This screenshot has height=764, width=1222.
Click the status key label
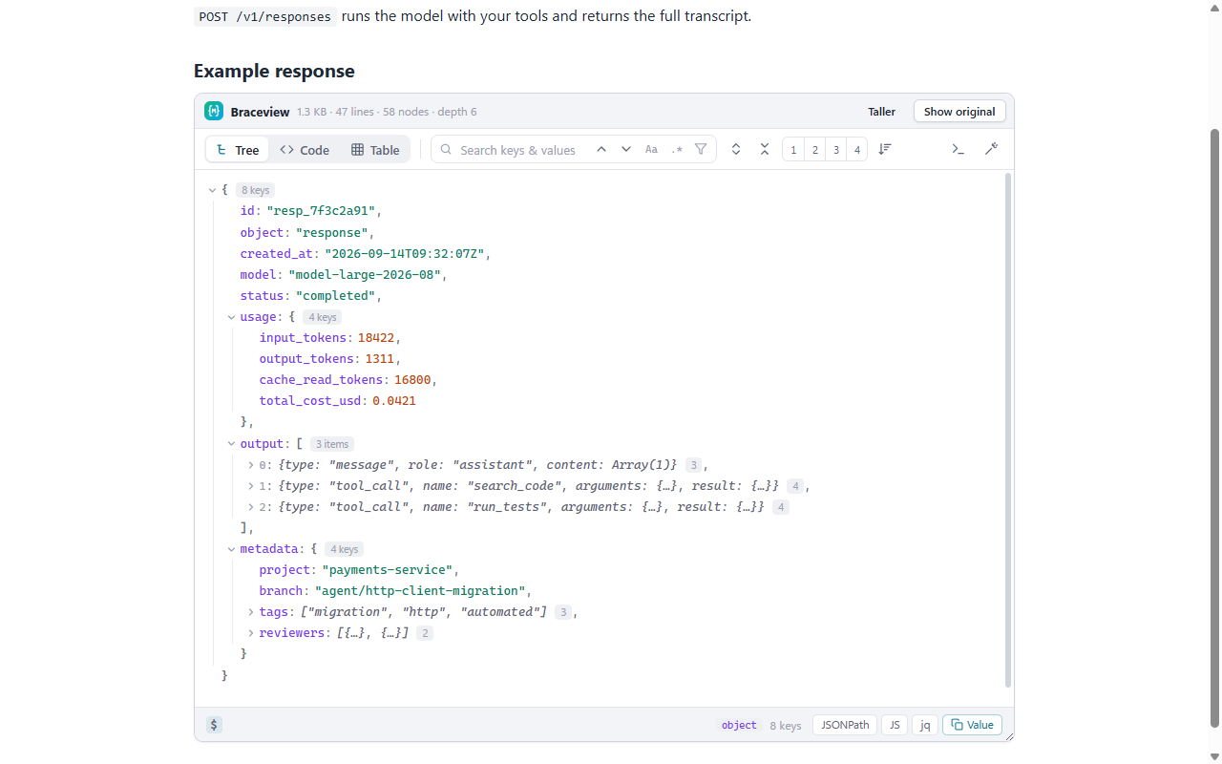[262, 296]
